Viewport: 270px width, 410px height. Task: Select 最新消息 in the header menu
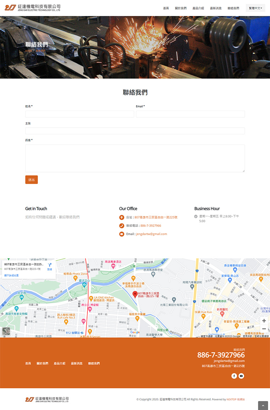(216, 8)
